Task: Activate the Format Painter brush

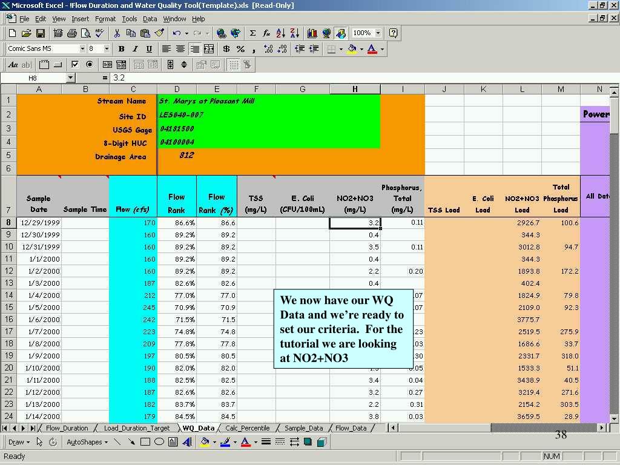Action: tap(159, 33)
